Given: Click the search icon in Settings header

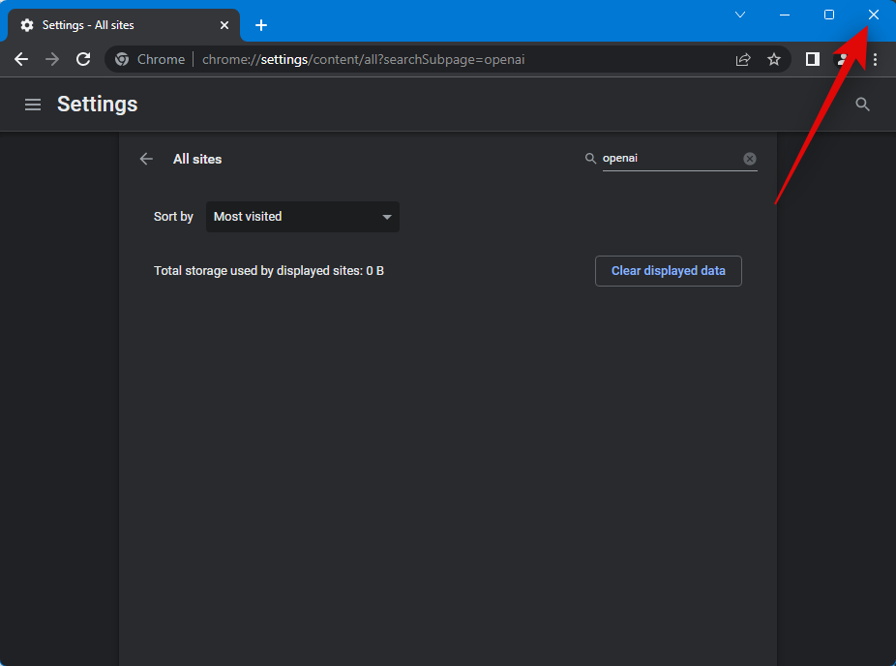Looking at the screenshot, I should 863,105.
